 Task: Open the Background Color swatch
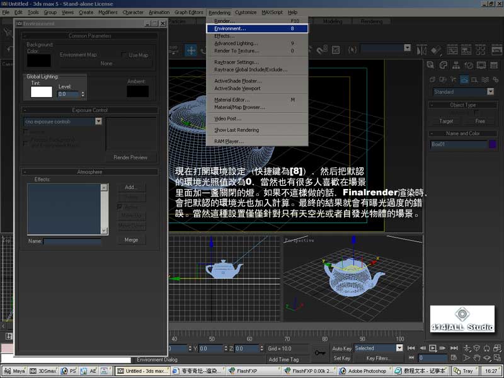click(x=39, y=60)
